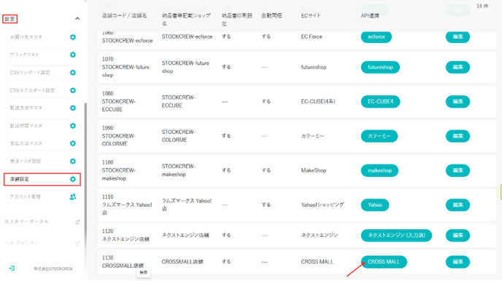Edit the 1080 STOCKCREW-ECCUBE store

point(457,101)
